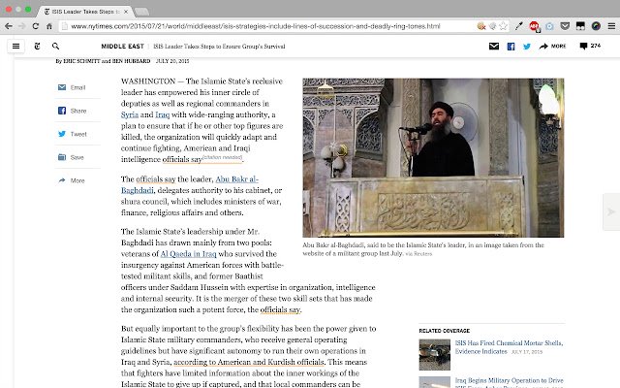This screenshot has width=620, height=388.
Task: Open the NYT search magnifier
Action: pos(56,47)
